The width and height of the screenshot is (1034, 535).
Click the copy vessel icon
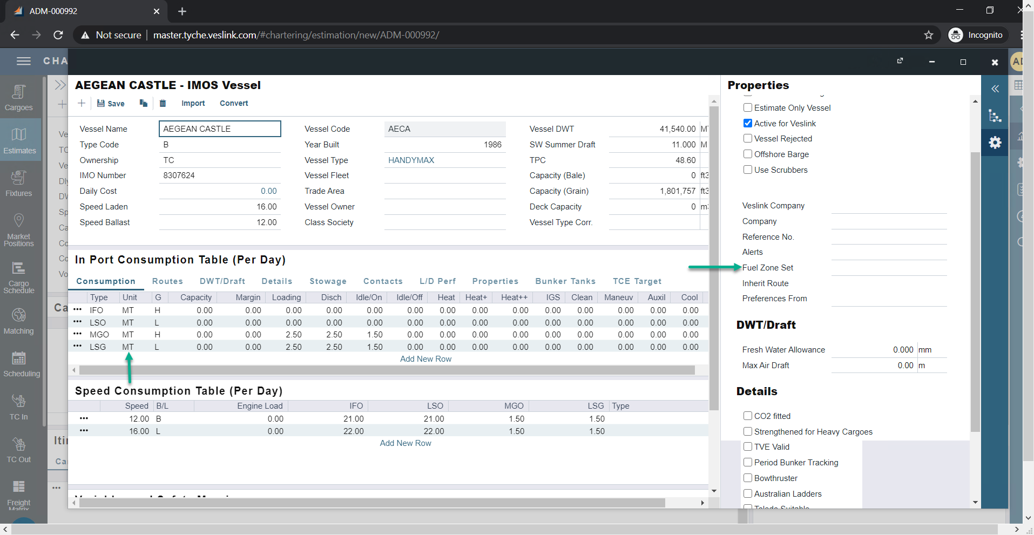(x=143, y=103)
